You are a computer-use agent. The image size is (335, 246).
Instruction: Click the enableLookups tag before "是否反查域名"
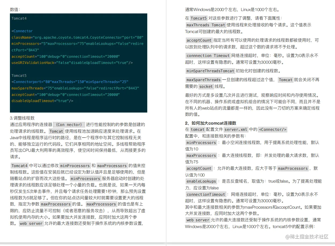point(201,181)
